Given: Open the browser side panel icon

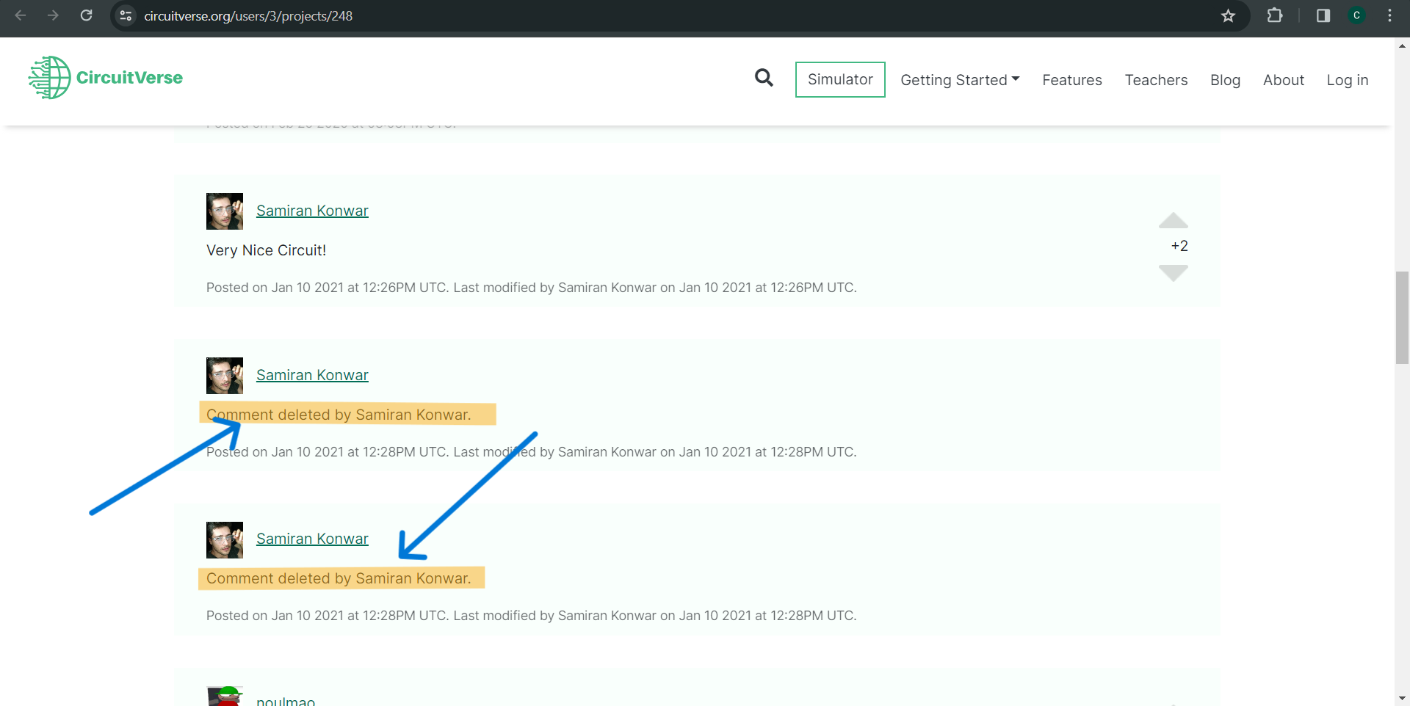Looking at the screenshot, I should [x=1323, y=15].
